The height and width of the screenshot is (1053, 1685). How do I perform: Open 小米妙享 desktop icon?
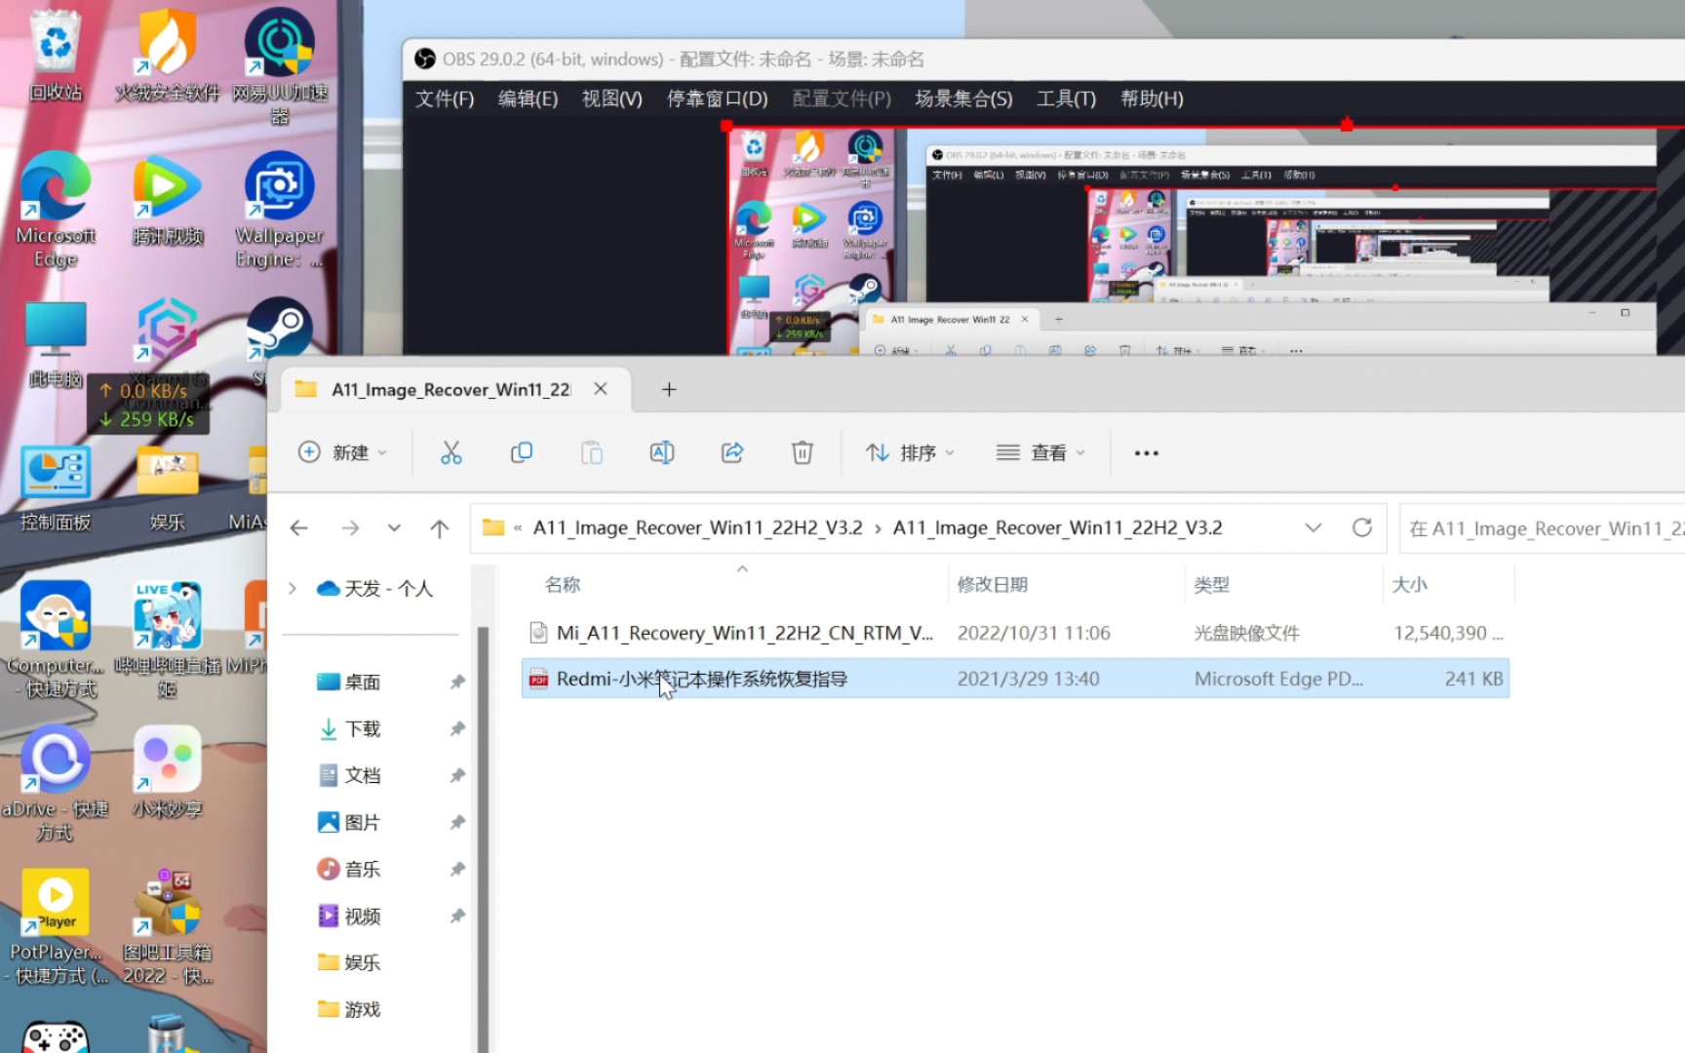[x=167, y=771]
